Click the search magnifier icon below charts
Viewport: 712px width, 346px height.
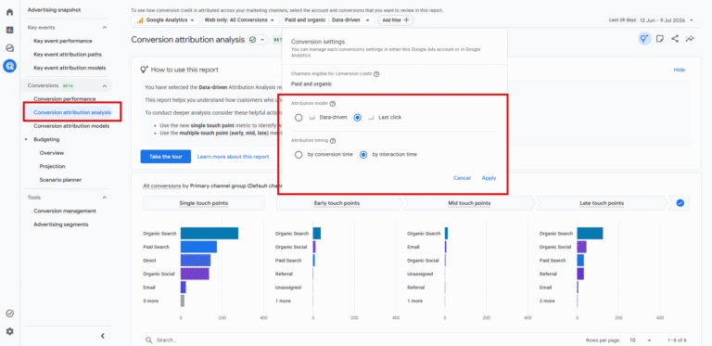148,340
